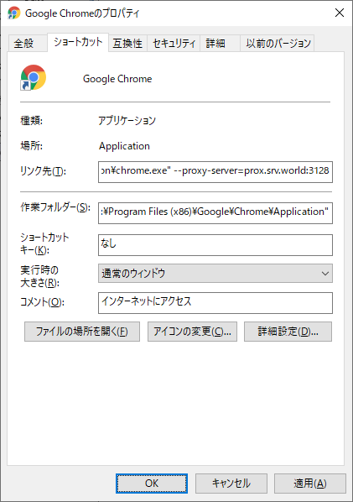Viewport: 353px width, 502px height.
Task: Open the セキュリティ tab
Action: (174, 43)
